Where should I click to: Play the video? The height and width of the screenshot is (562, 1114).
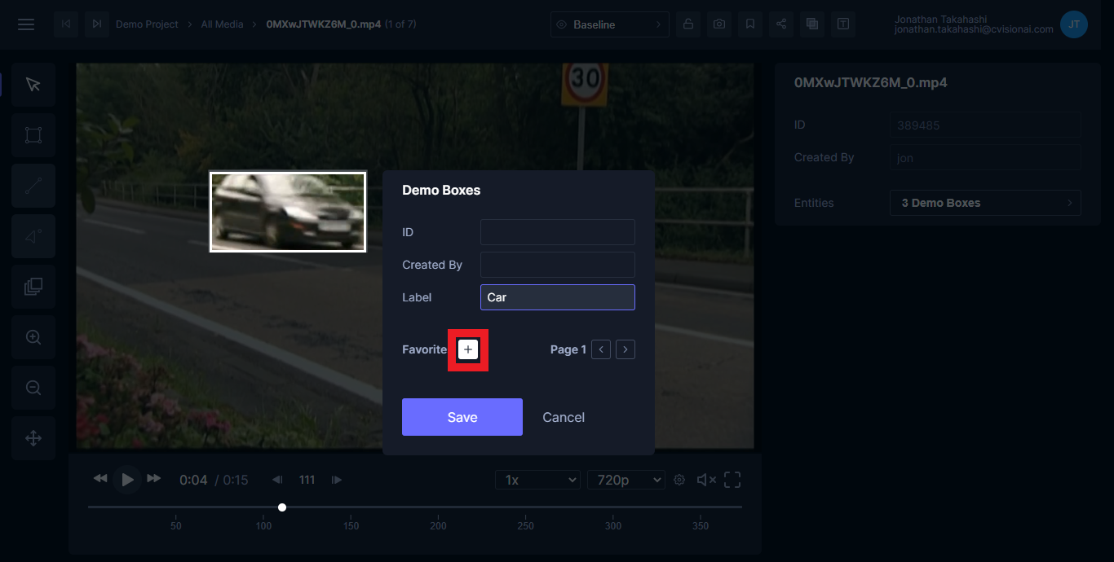(x=127, y=480)
